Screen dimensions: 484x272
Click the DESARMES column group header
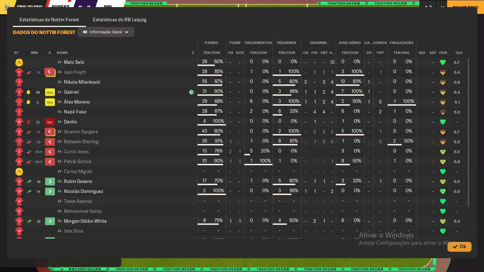click(286, 43)
